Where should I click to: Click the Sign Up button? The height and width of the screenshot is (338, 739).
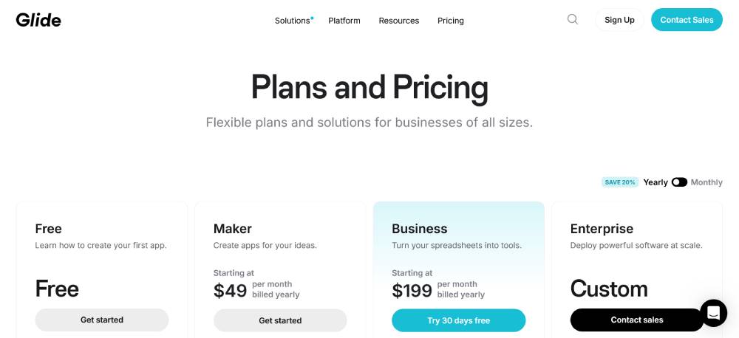619,20
